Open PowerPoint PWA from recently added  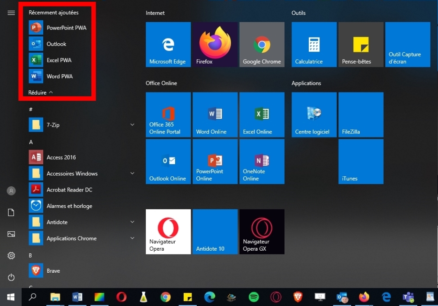(66, 28)
